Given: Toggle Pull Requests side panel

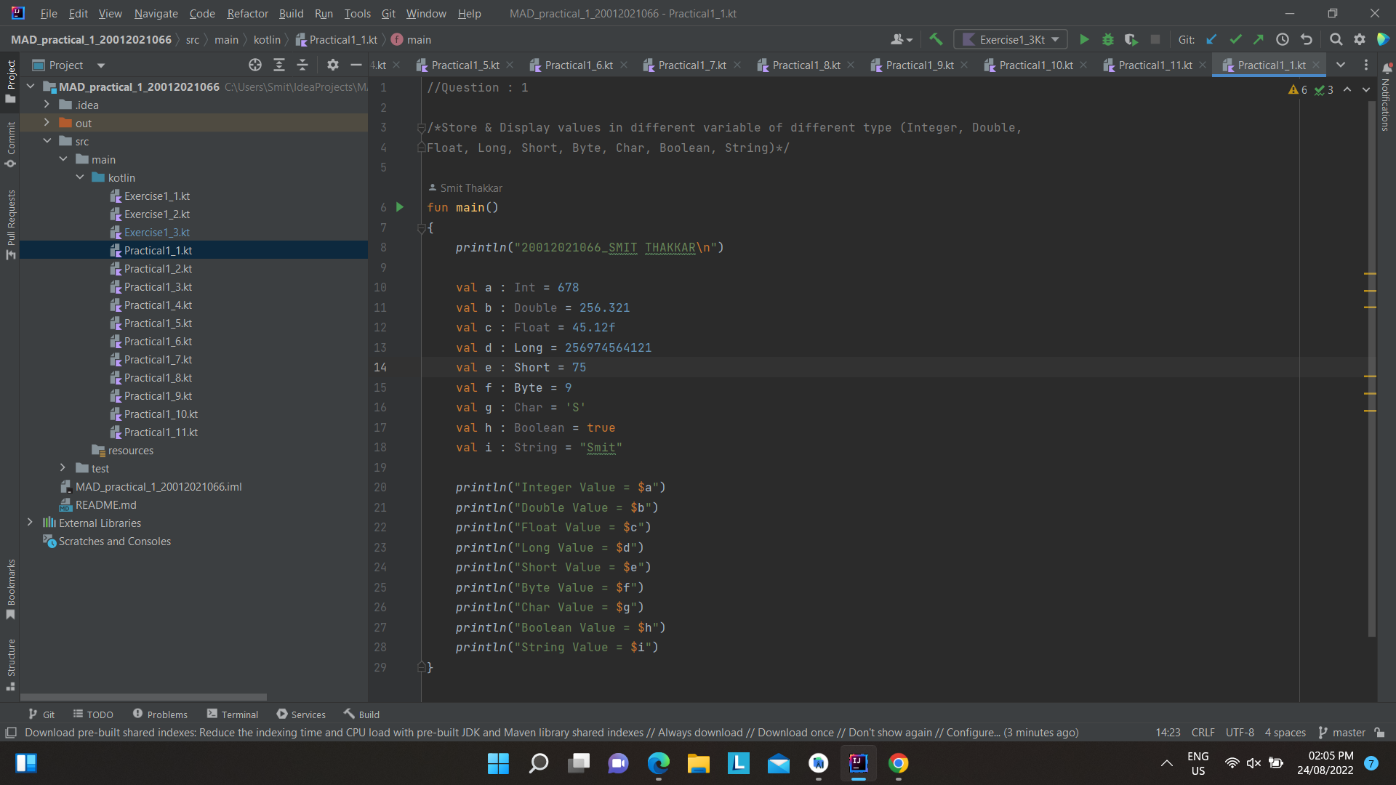Looking at the screenshot, I should (x=10, y=224).
